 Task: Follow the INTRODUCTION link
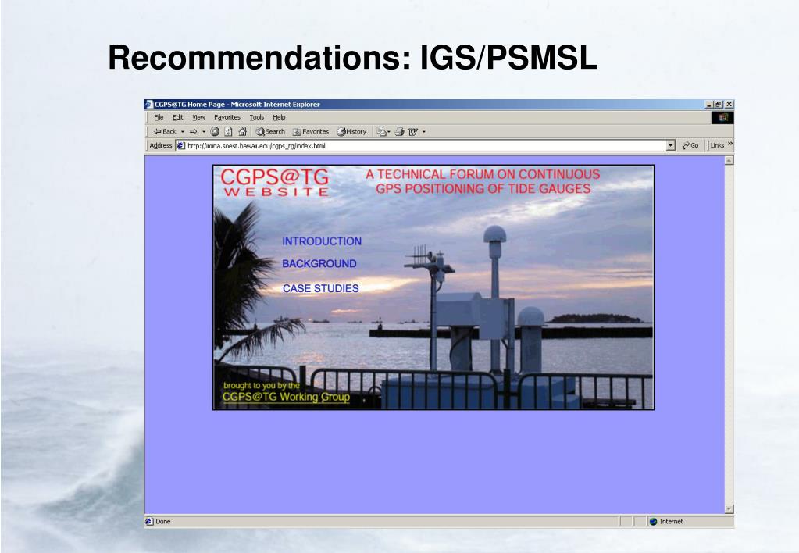tap(322, 241)
